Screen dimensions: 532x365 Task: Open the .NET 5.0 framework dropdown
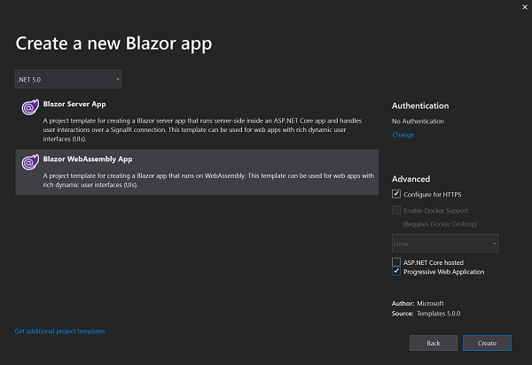pos(68,80)
